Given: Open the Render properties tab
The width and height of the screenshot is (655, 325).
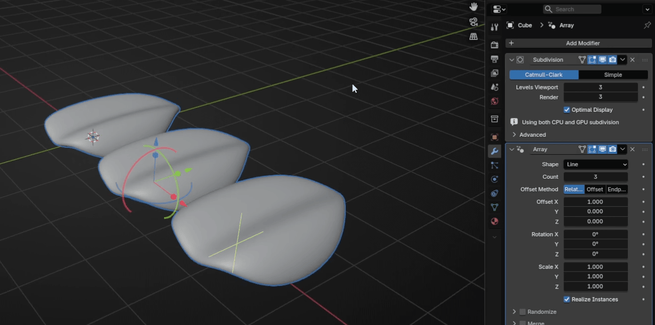Looking at the screenshot, I should pyautogui.click(x=494, y=44).
